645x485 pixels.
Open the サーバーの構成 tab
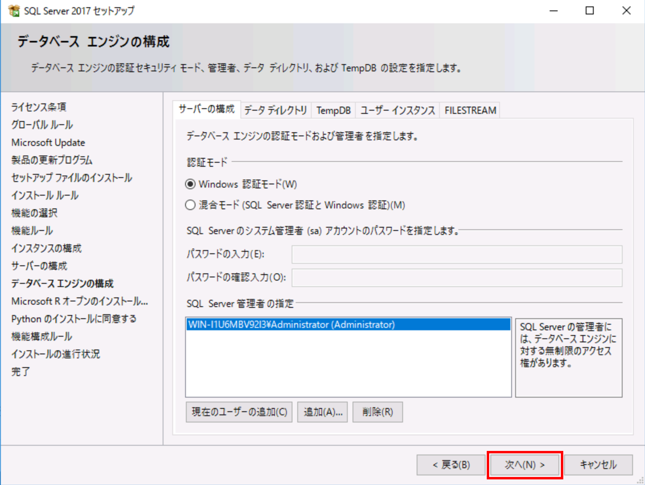[207, 109]
